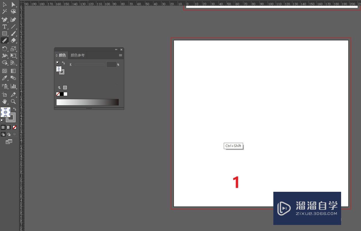The height and width of the screenshot is (231, 361).
Task: Select the Hand tool
Action: click(x=5, y=102)
